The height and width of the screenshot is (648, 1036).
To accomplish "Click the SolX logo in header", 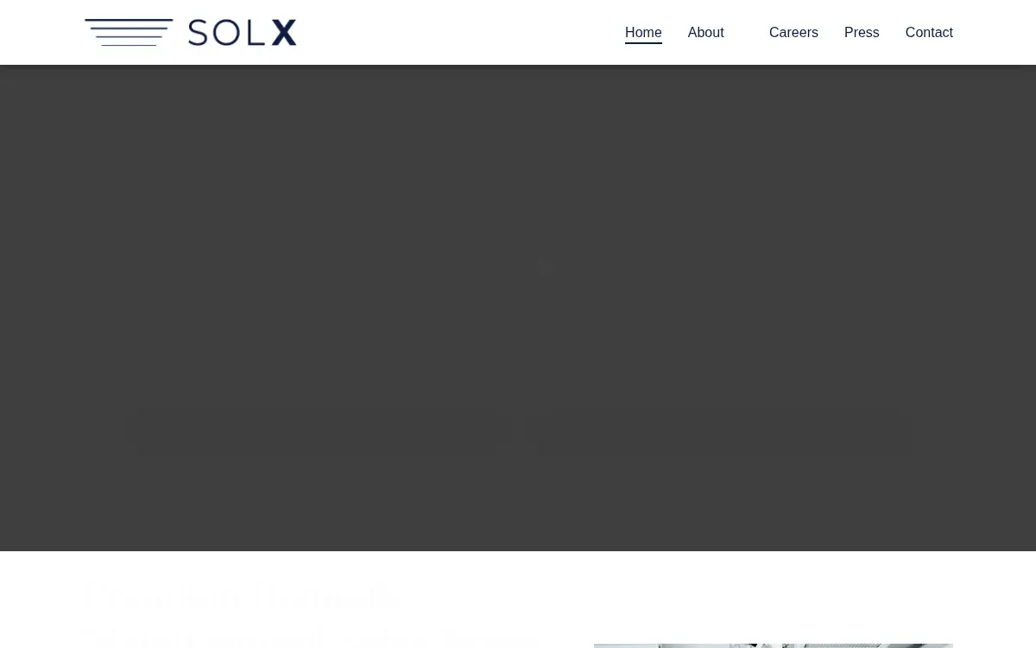I will 191,32.
